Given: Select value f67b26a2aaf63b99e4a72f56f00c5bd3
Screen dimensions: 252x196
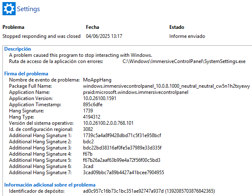Looking at the screenshot, I should click(x=122, y=160).
